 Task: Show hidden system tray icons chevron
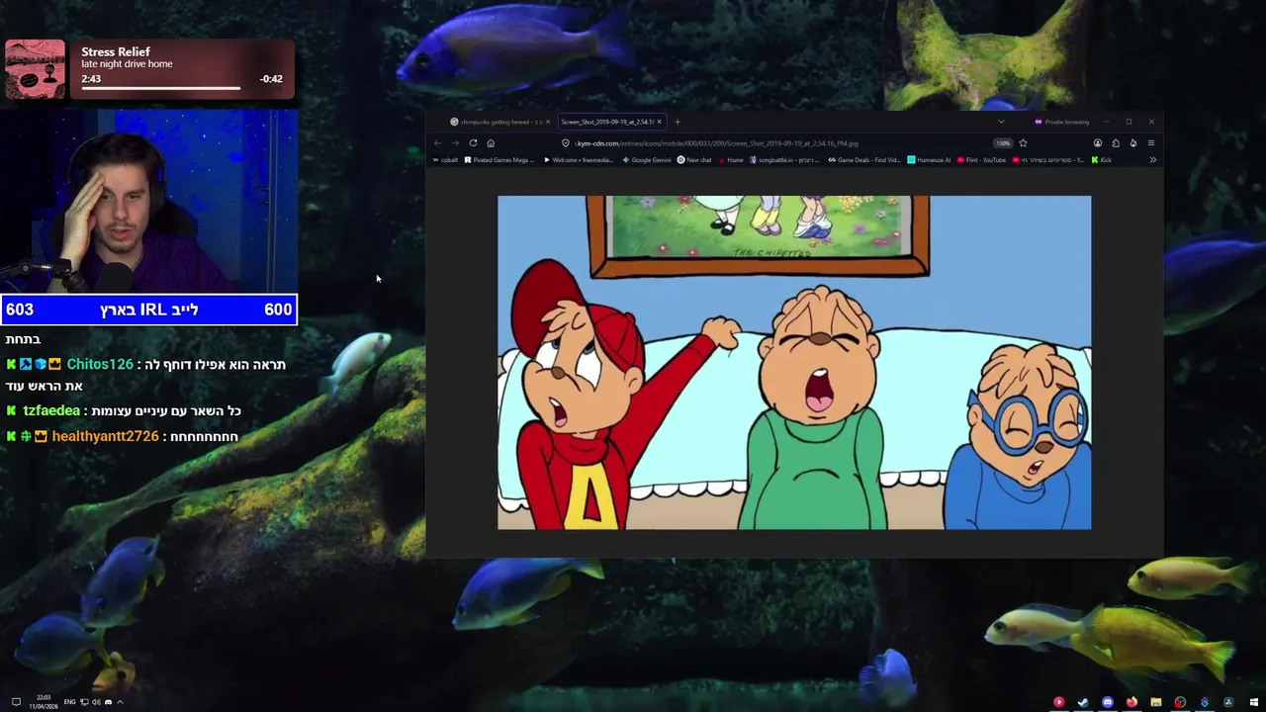(120, 702)
